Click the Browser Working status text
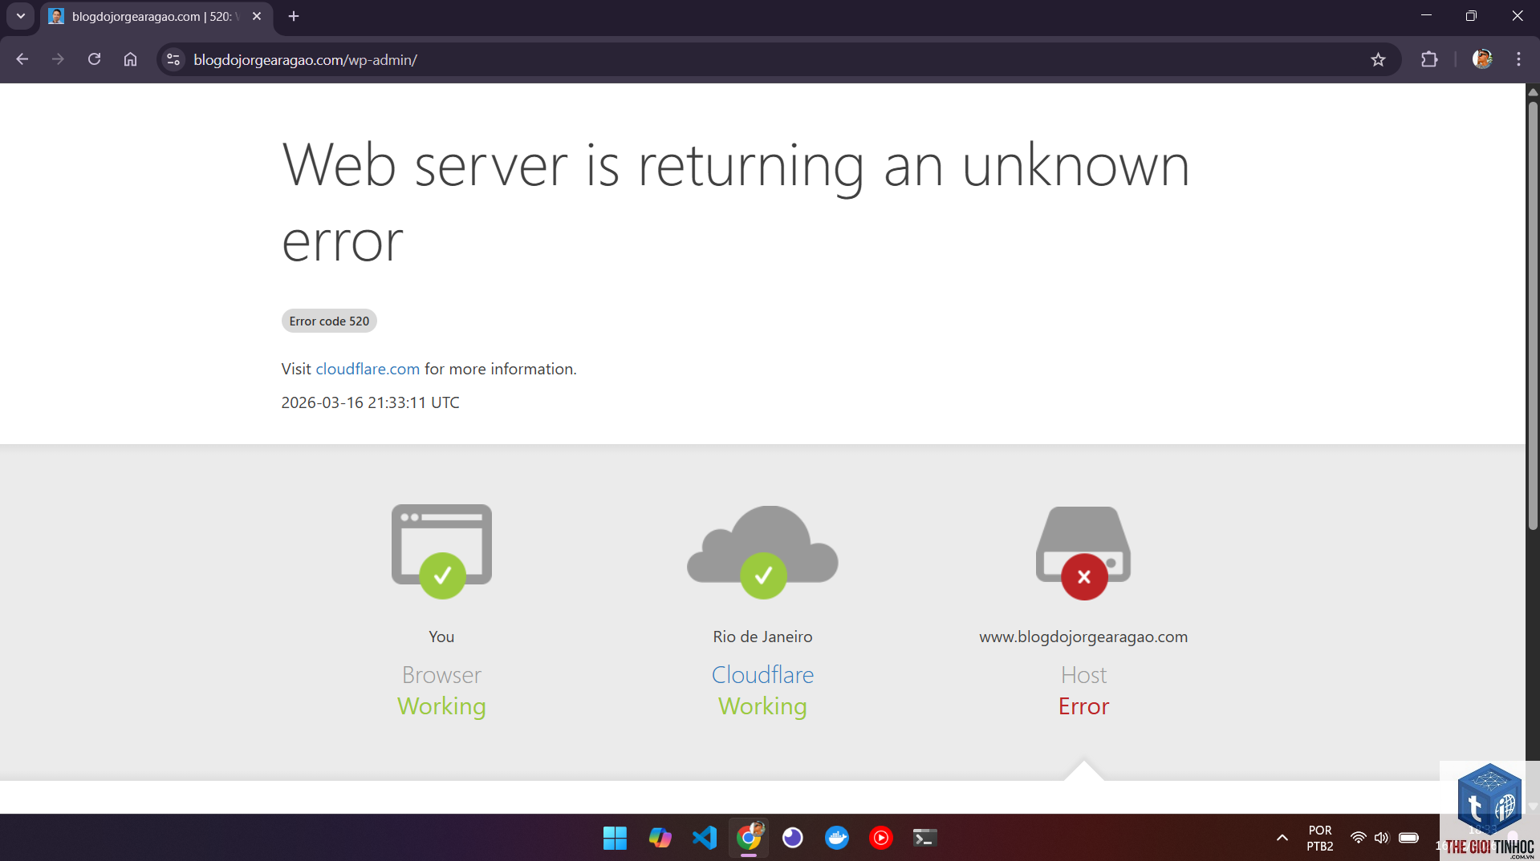Screen dimensions: 1540x861 (441, 706)
